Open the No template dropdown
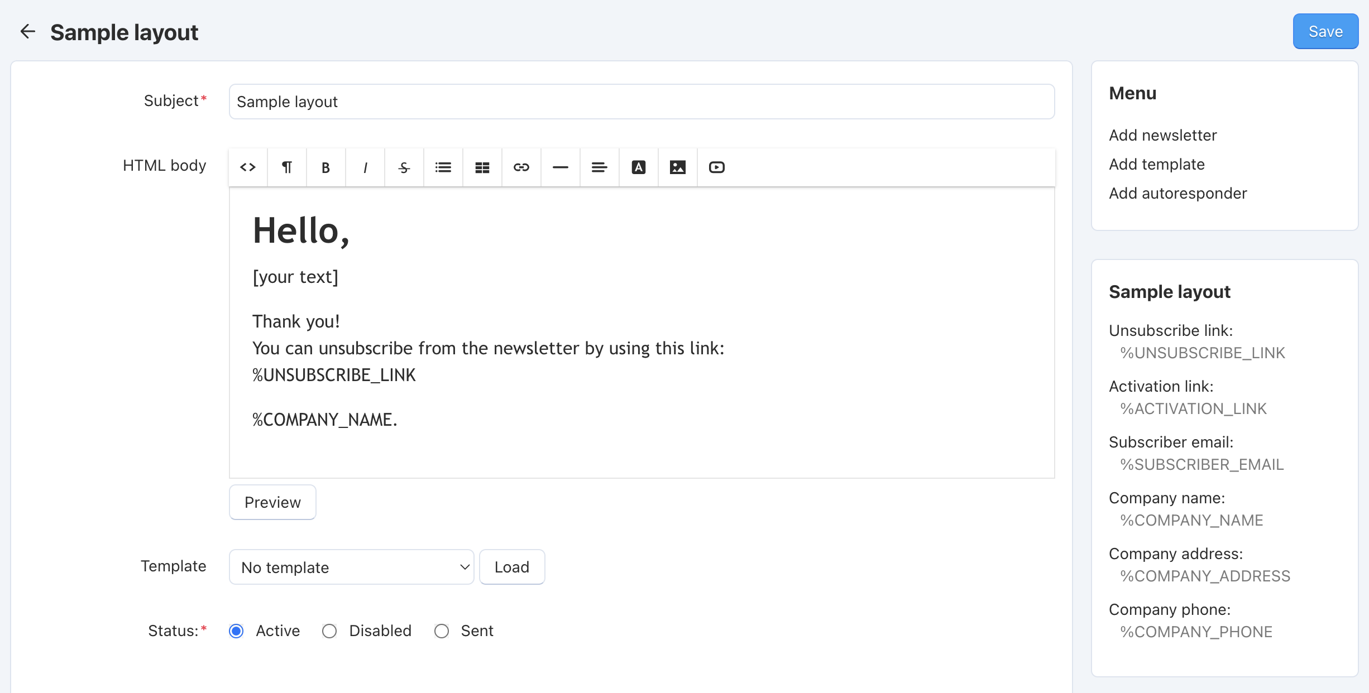This screenshot has height=693, width=1369. coord(352,567)
